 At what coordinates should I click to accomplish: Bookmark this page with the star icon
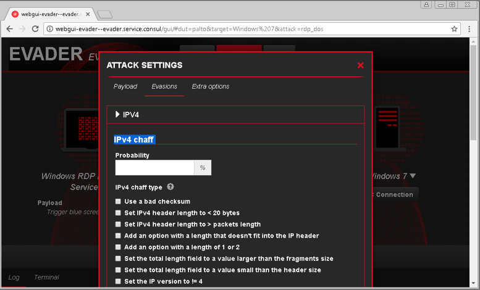[454, 29]
